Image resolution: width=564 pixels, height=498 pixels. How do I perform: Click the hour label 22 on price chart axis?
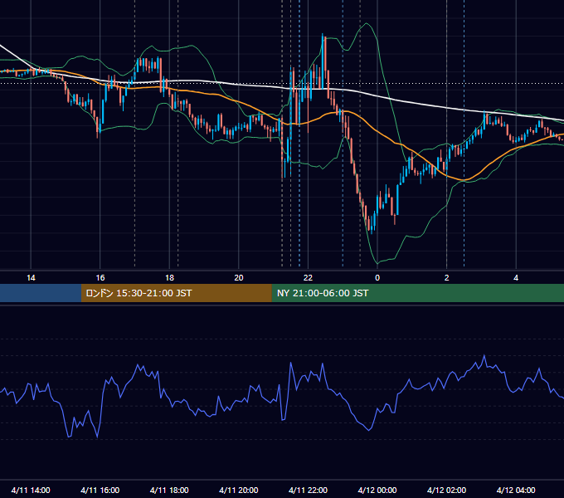[x=308, y=278]
